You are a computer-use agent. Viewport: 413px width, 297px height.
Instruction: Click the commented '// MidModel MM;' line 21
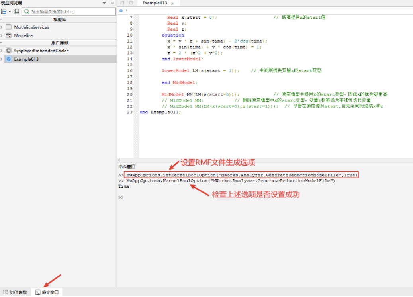[x=182, y=100]
